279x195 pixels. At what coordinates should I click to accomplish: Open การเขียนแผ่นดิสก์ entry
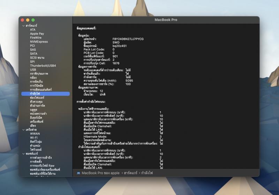(x=41, y=90)
